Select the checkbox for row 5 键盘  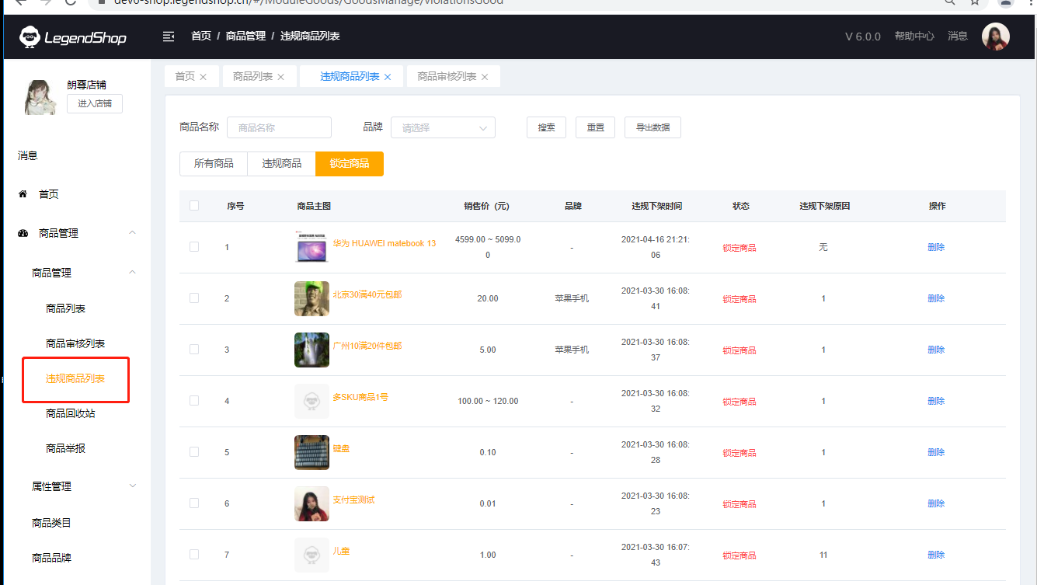(194, 452)
